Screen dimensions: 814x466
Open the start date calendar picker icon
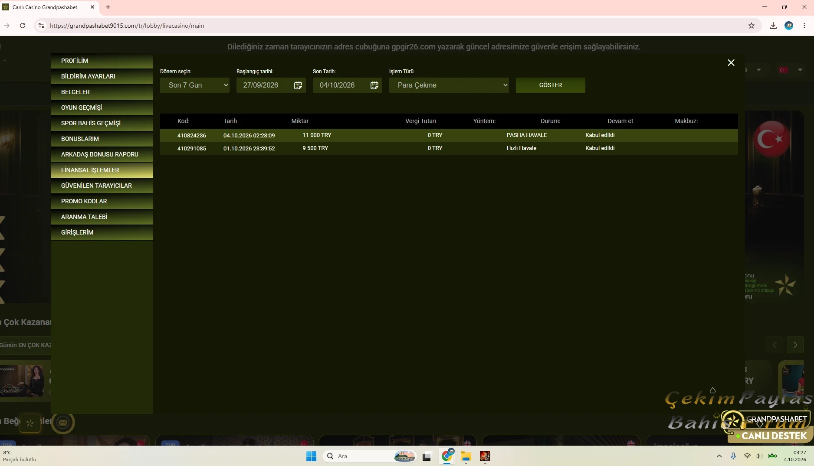[x=298, y=85]
